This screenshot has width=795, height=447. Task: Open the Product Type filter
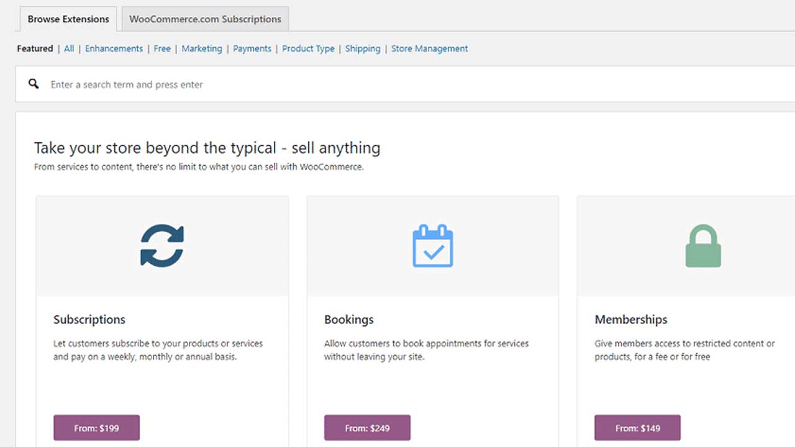click(308, 48)
